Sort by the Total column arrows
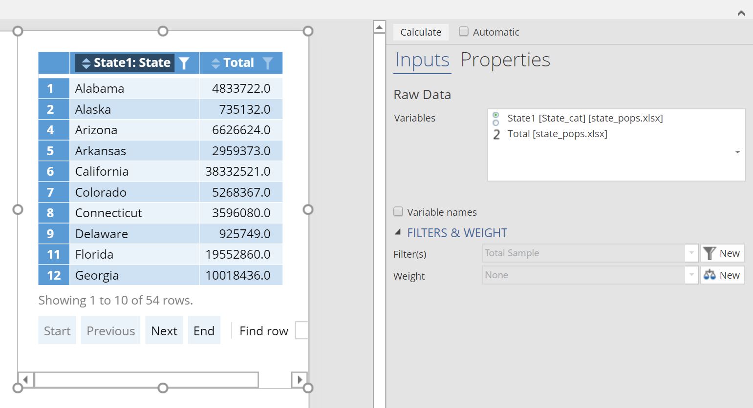This screenshot has width=753, height=408. [x=215, y=63]
